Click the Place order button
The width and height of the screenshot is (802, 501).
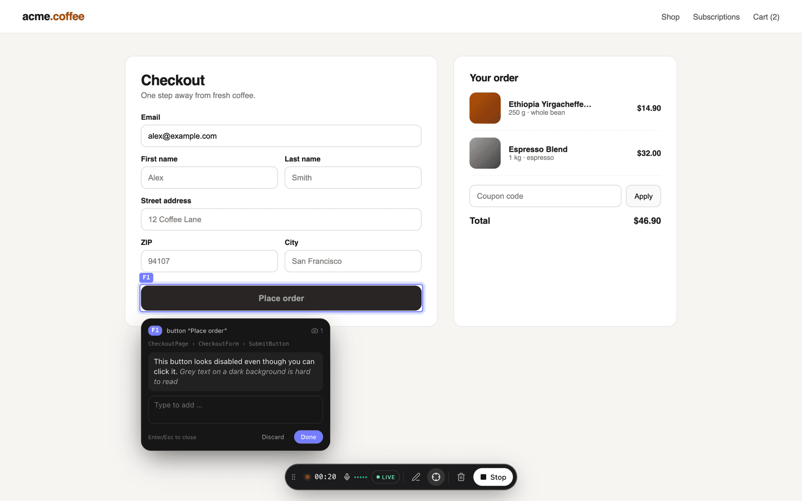281,298
